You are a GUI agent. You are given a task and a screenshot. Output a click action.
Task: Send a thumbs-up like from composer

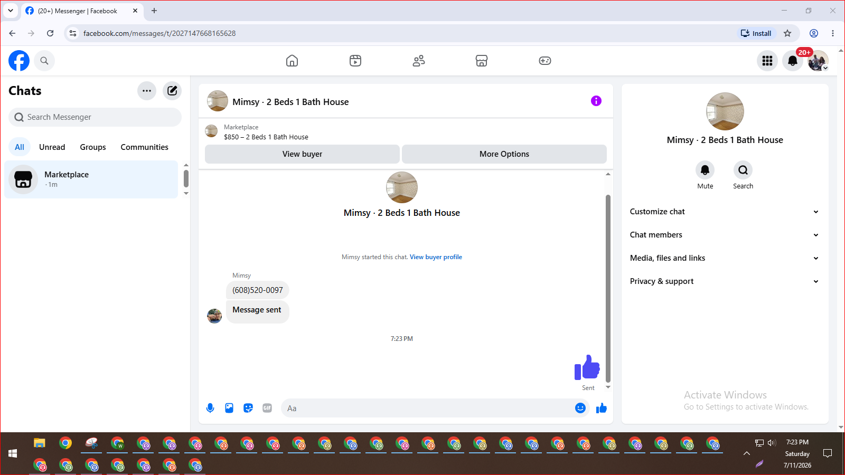click(602, 408)
